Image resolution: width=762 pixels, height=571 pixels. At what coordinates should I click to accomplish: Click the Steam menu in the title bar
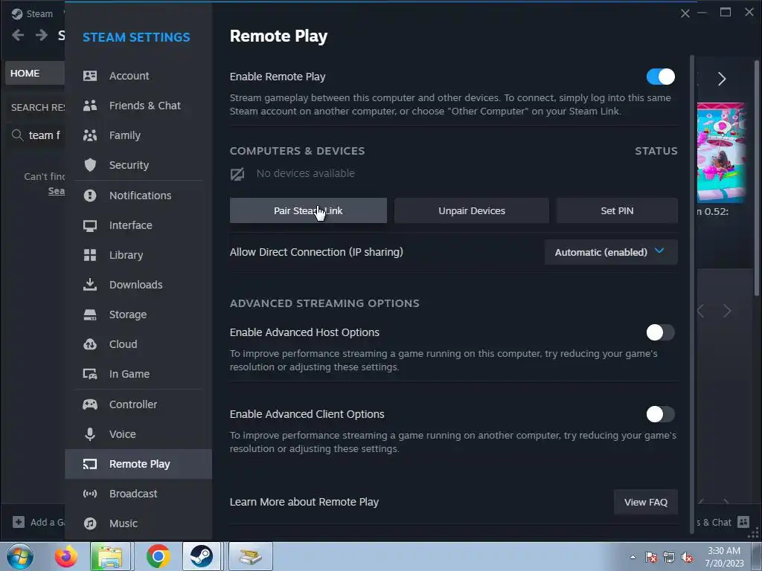pos(32,13)
